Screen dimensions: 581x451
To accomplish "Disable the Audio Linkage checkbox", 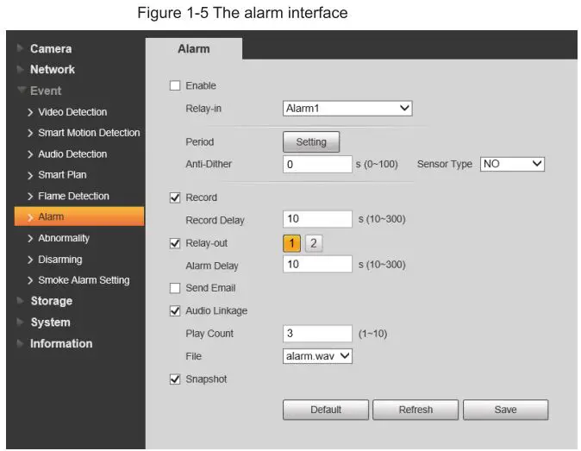I will pyautogui.click(x=175, y=310).
